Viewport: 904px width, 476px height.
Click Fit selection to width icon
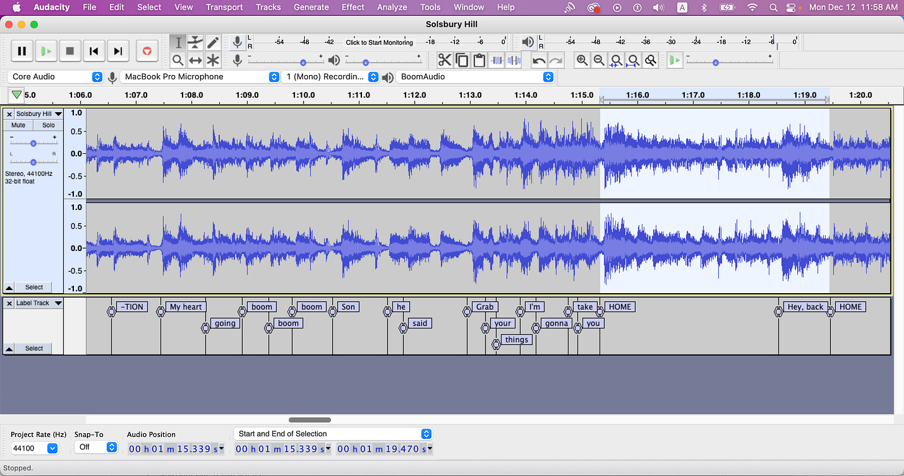617,60
